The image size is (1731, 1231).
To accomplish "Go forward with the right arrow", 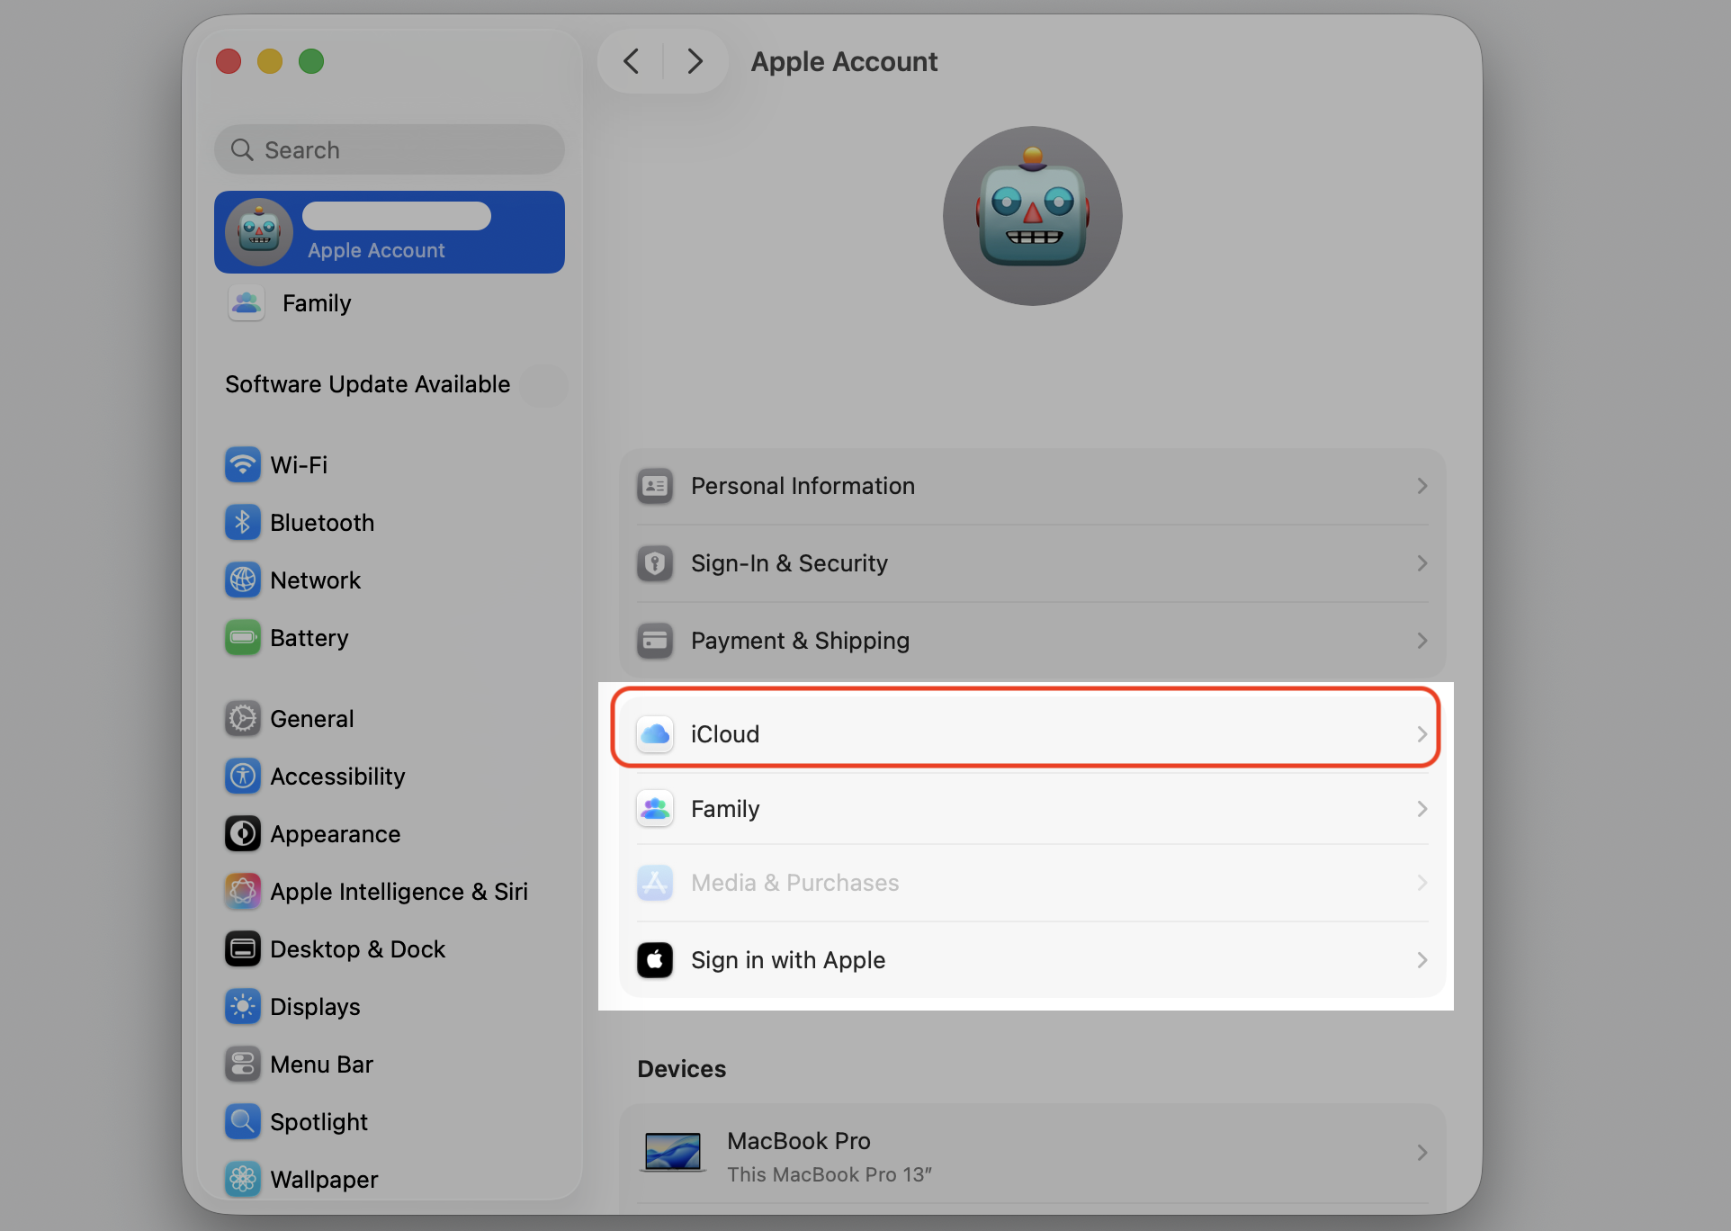I will pos(695,61).
